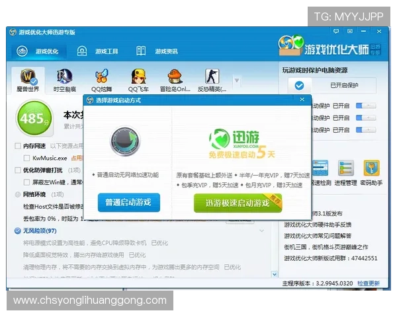Click the 无风险项(97) blue checkmark

pyautogui.click(x=17, y=230)
